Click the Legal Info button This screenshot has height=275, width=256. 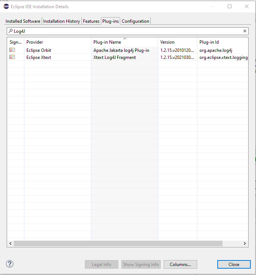(x=102, y=264)
